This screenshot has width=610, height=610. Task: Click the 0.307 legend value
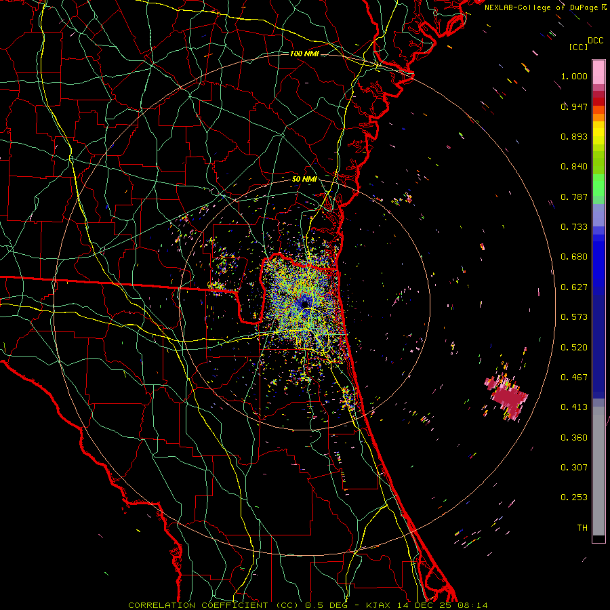point(574,468)
